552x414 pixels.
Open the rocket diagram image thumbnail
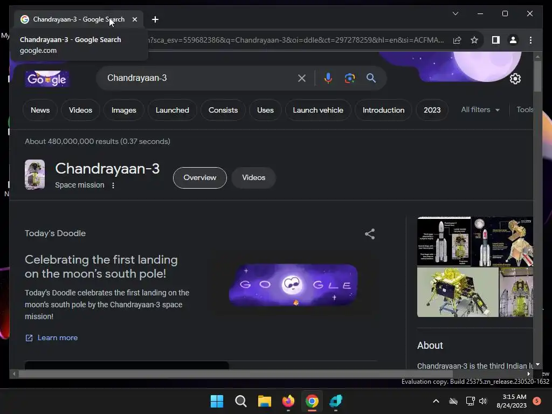444,241
